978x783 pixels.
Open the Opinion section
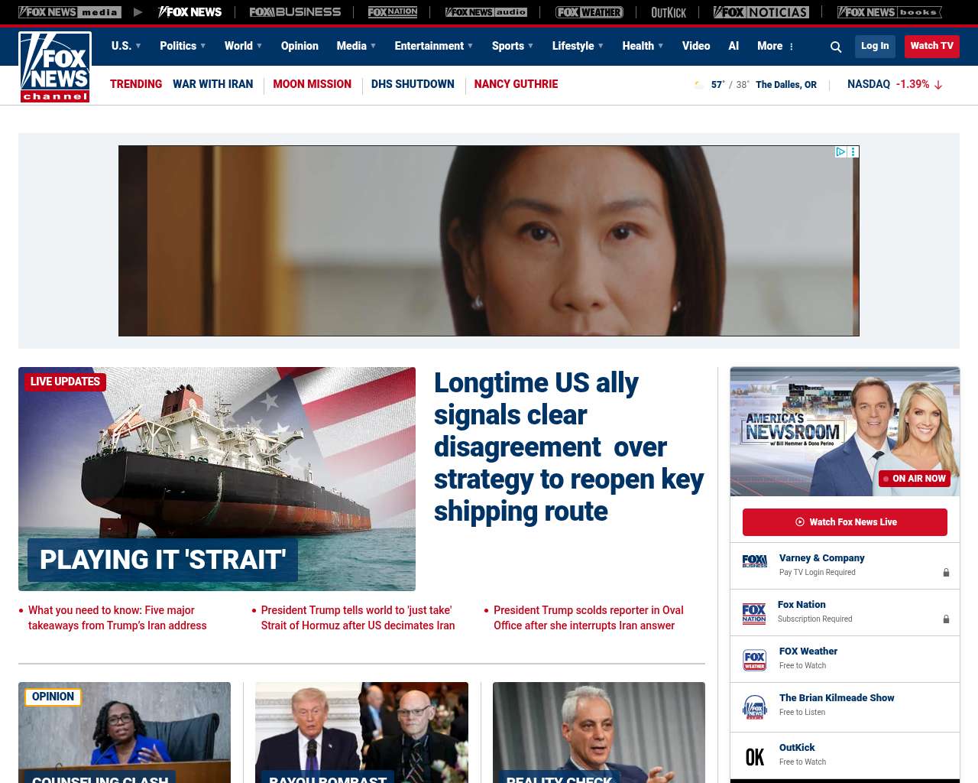point(300,46)
